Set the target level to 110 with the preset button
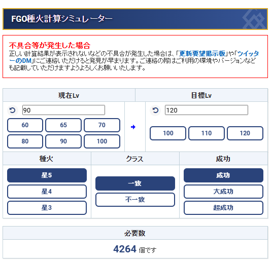This screenshot has width=272, height=261. click(207, 133)
